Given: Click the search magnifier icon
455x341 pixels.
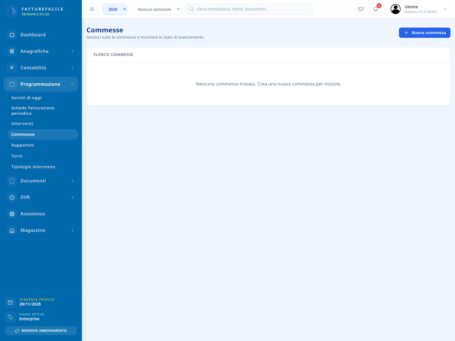Looking at the screenshot, I should [192, 9].
